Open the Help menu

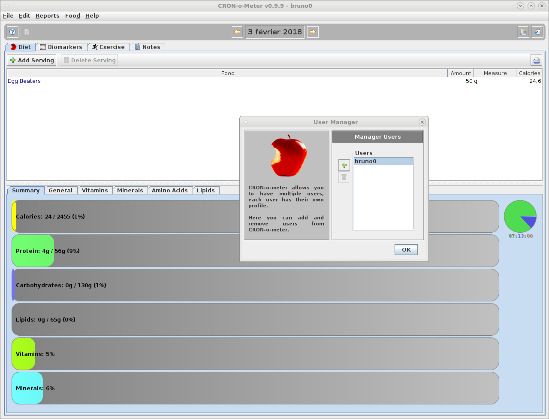pos(92,15)
